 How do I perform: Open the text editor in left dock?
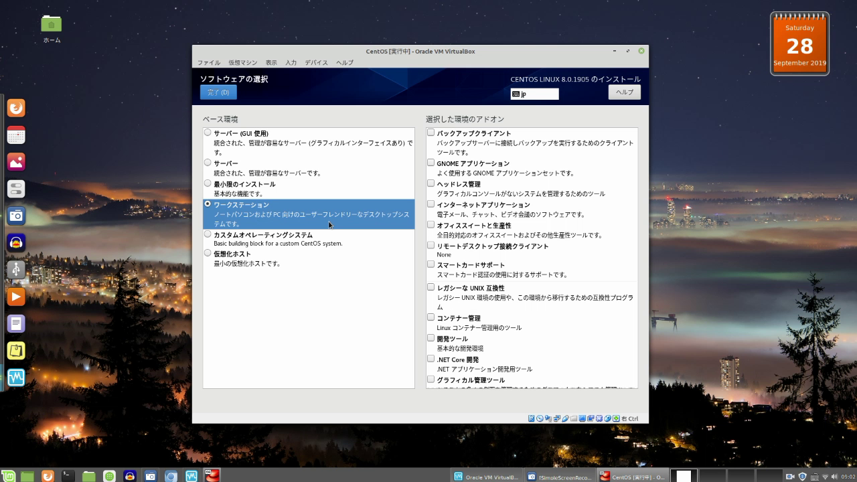pos(16,324)
